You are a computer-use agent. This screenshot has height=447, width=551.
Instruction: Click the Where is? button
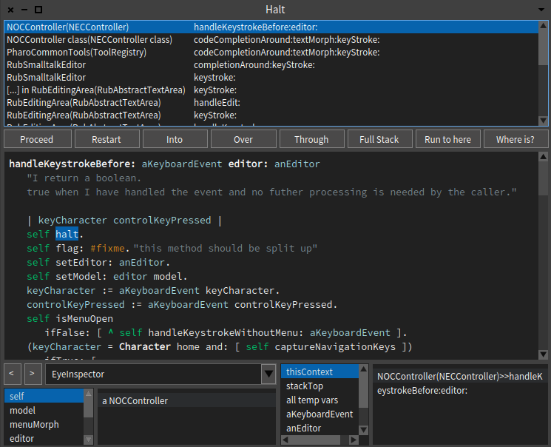[515, 139]
